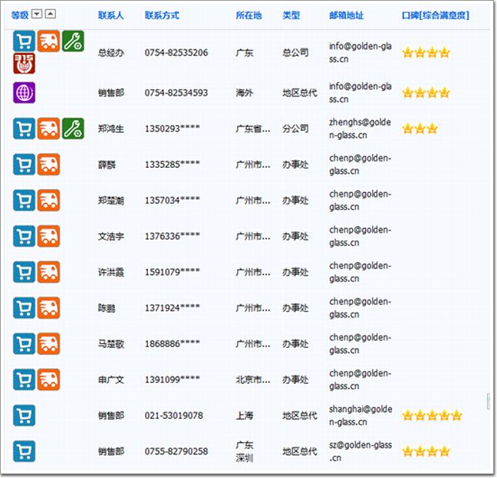
Task: Click the truck icon in 申广文 row
Action: point(48,379)
